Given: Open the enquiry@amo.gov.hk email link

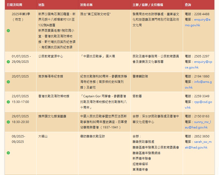Looking at the screenshot, I should click(x=198, y=22).
